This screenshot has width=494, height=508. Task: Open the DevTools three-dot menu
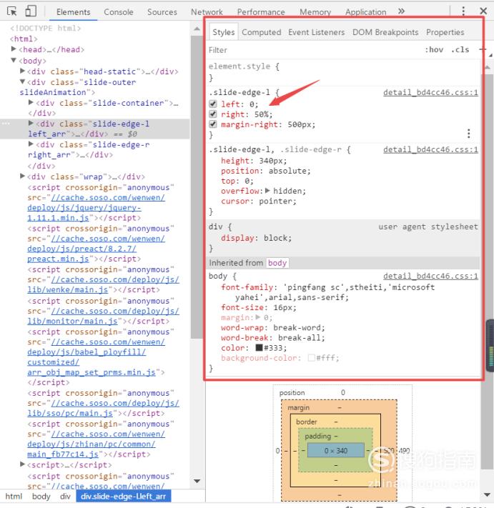[x=463, y=11]
